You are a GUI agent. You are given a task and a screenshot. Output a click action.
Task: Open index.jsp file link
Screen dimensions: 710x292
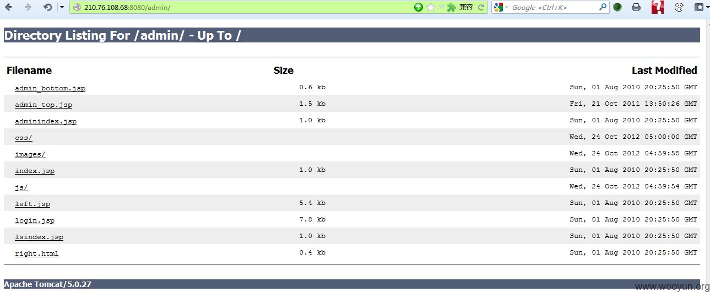point(35,171)
